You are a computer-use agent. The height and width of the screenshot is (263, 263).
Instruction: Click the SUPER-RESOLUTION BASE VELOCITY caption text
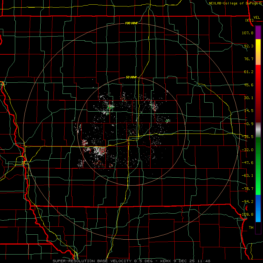pos(92,261)
